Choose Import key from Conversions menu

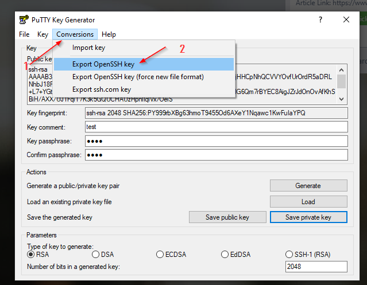(x=144, y=48)
